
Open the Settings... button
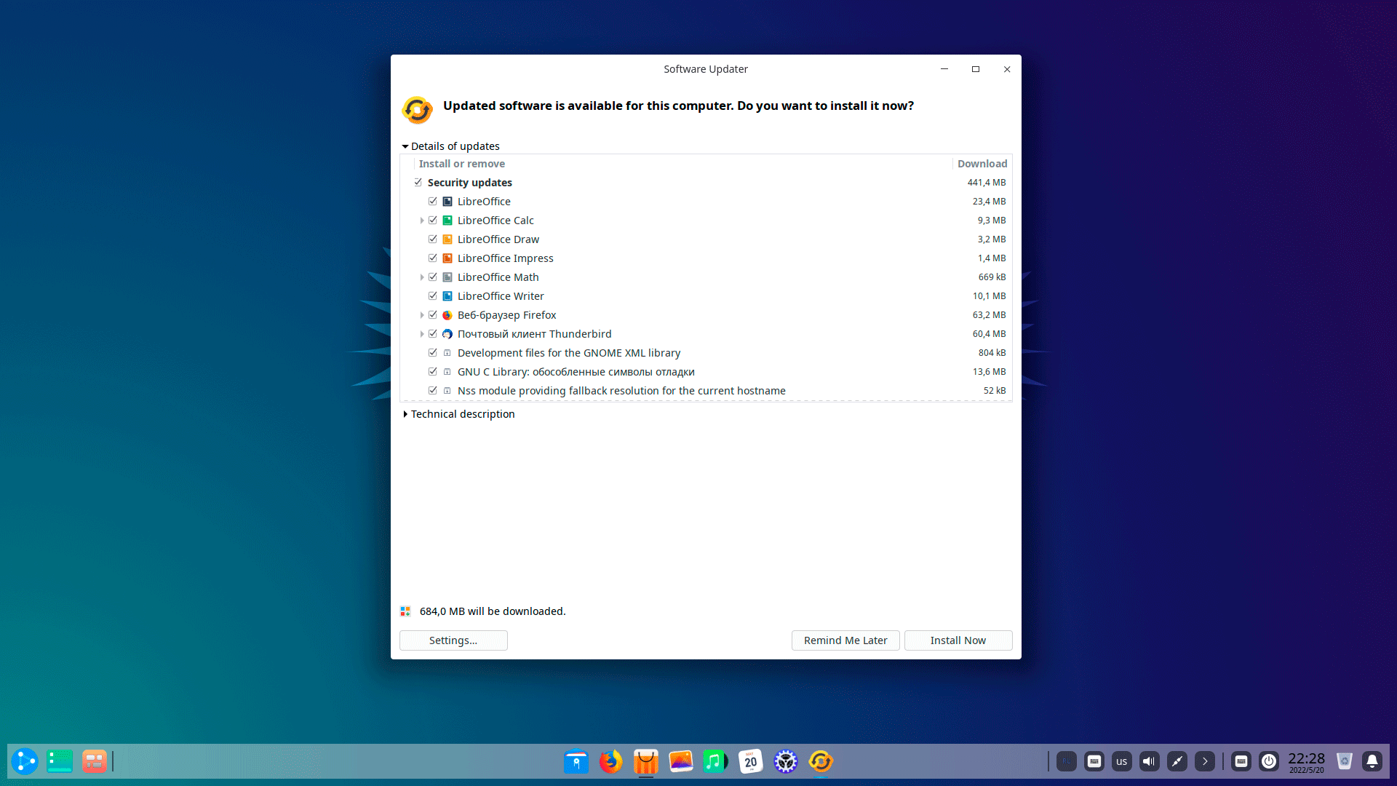[x=453, y=640]
